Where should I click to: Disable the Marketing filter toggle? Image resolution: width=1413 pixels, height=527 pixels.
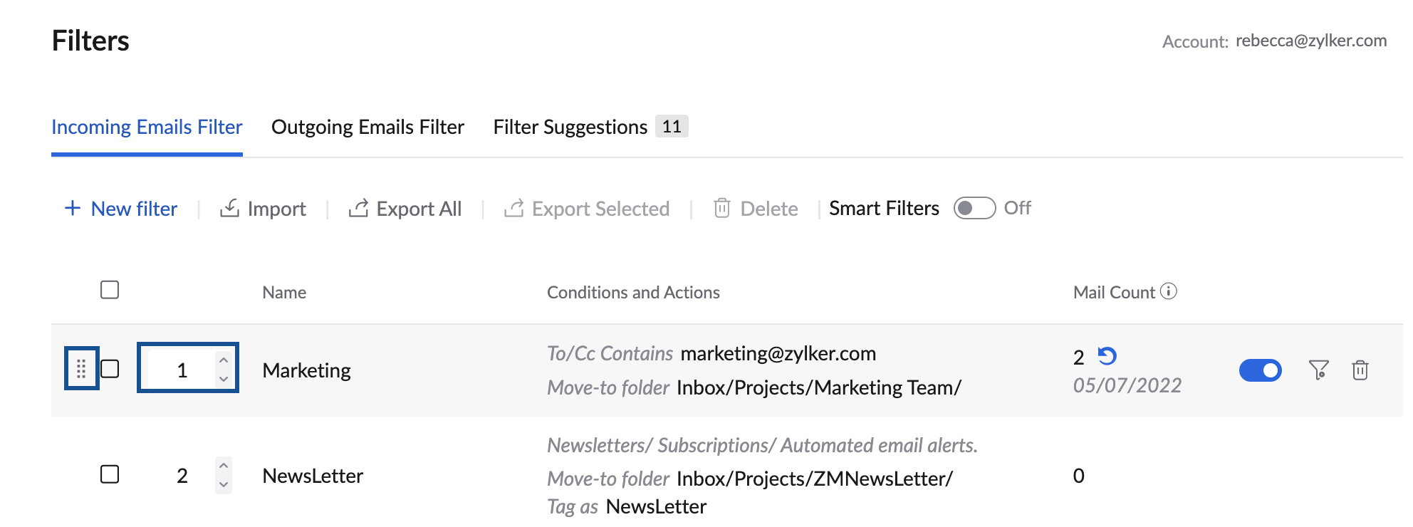(x=1261, y=370)
